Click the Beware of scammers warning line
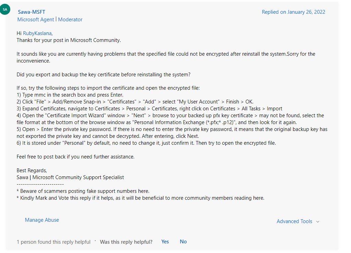Image resolution: width=351 pixels, height=253 pixels. [x=83, y=191]
